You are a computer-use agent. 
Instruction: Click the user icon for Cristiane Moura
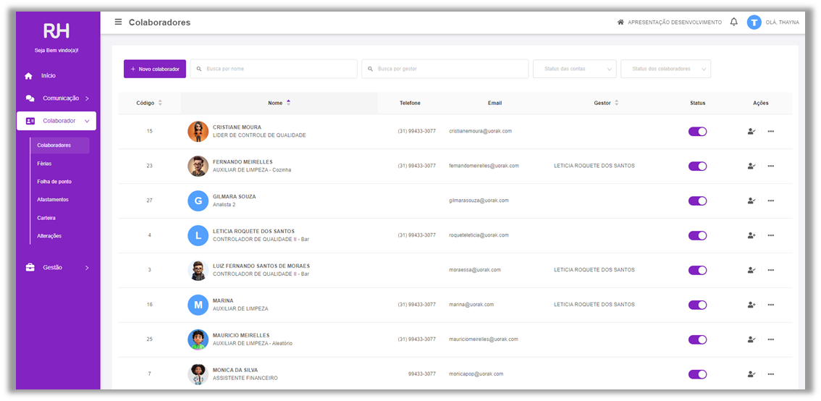(751, 132)
